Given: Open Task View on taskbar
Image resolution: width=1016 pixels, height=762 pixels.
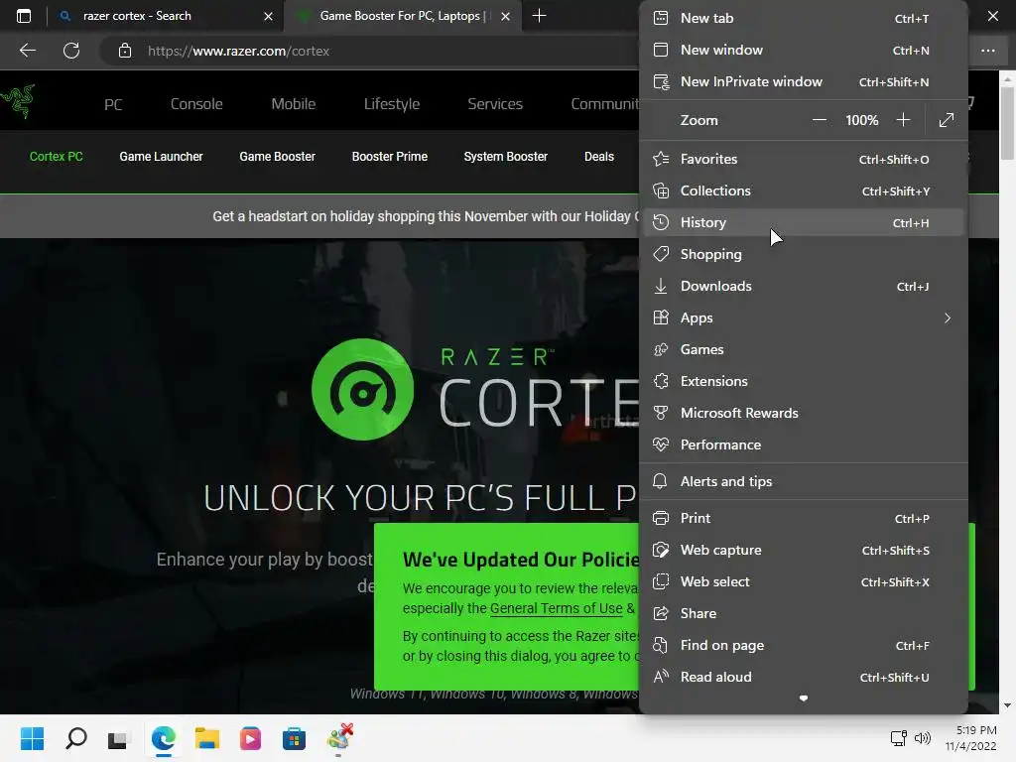Looking at the screenshot, I should click(118, 738).
